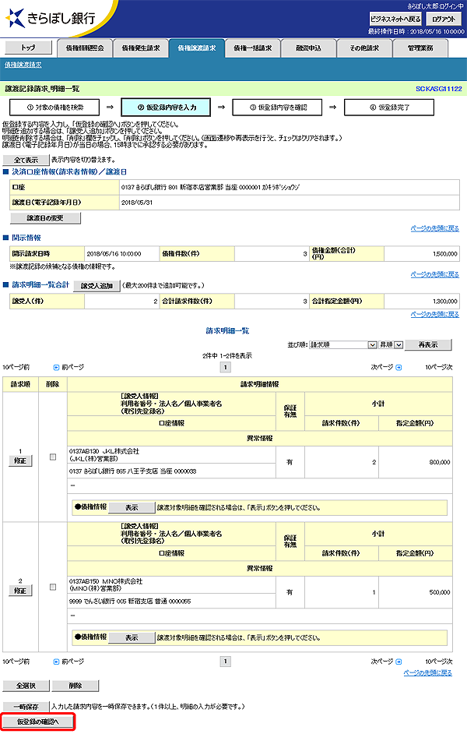Click step ④ 仮登録完了 box
The height and width of the screenshot is (734, 467).
click(389, 108)
